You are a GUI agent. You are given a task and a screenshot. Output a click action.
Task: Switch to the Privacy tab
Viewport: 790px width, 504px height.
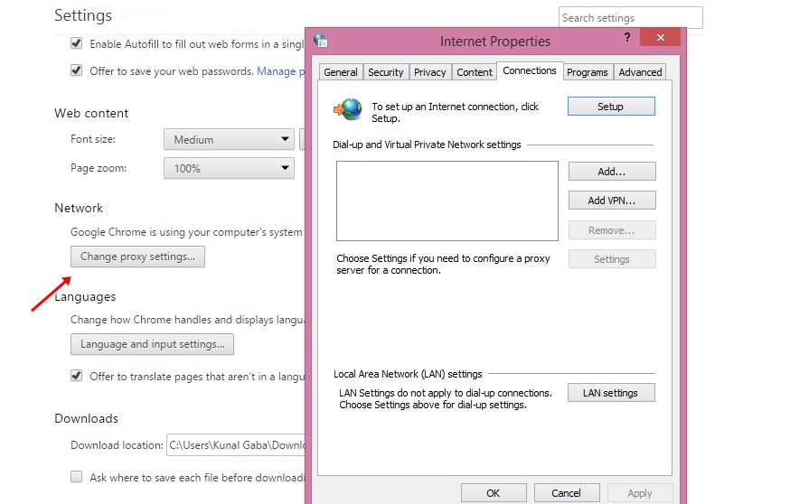(x=429, y=72)
